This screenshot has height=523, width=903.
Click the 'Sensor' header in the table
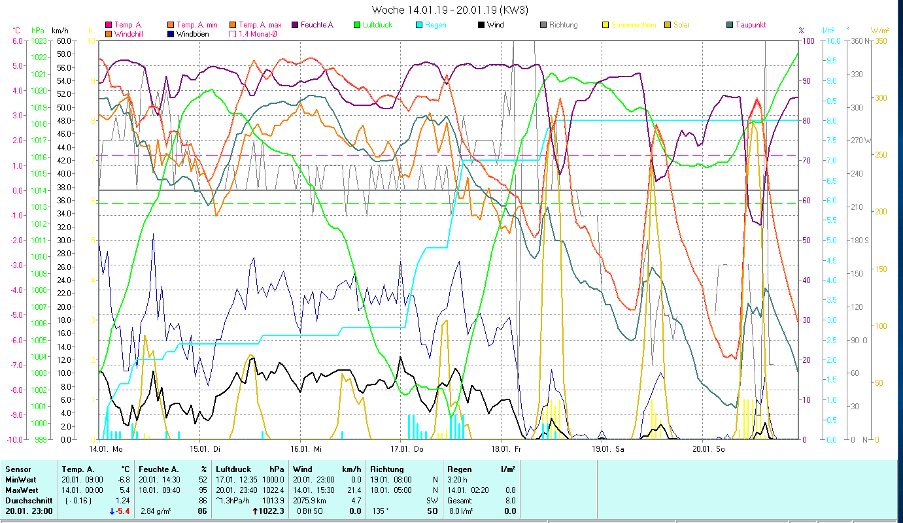[17, 469]
